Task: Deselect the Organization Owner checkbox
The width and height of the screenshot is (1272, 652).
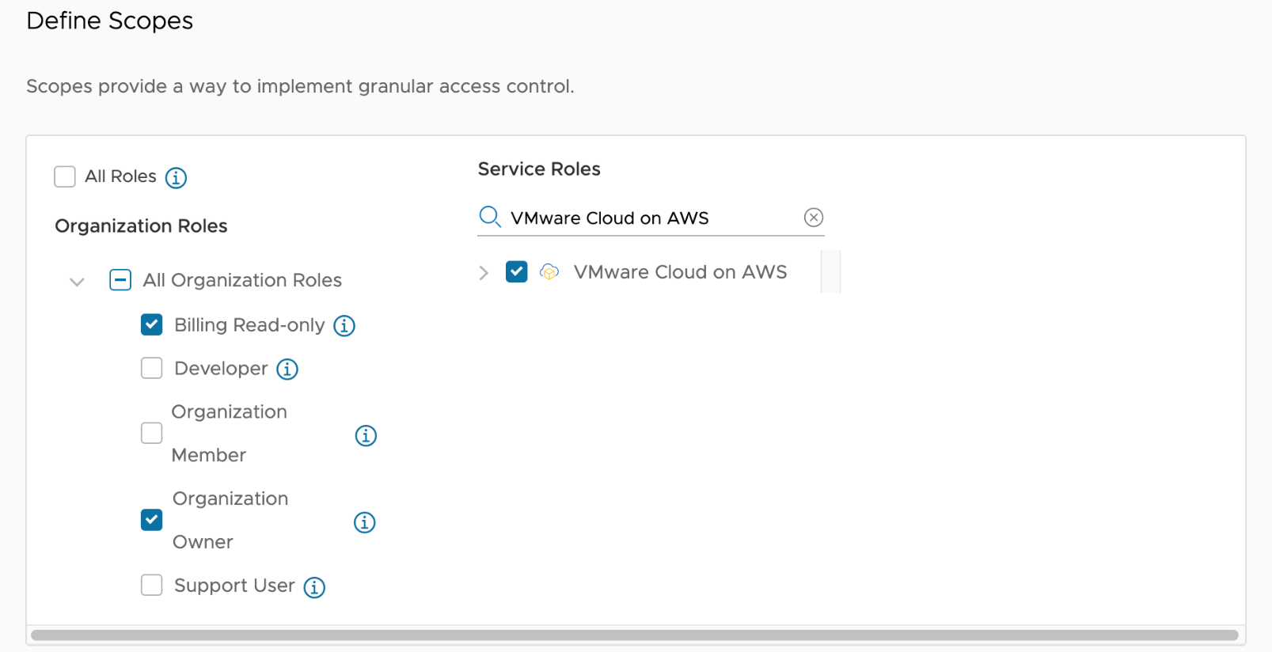Action: 152,520
